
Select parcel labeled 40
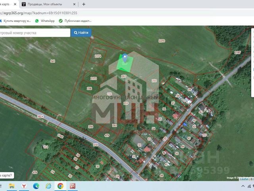coord(200,112)
